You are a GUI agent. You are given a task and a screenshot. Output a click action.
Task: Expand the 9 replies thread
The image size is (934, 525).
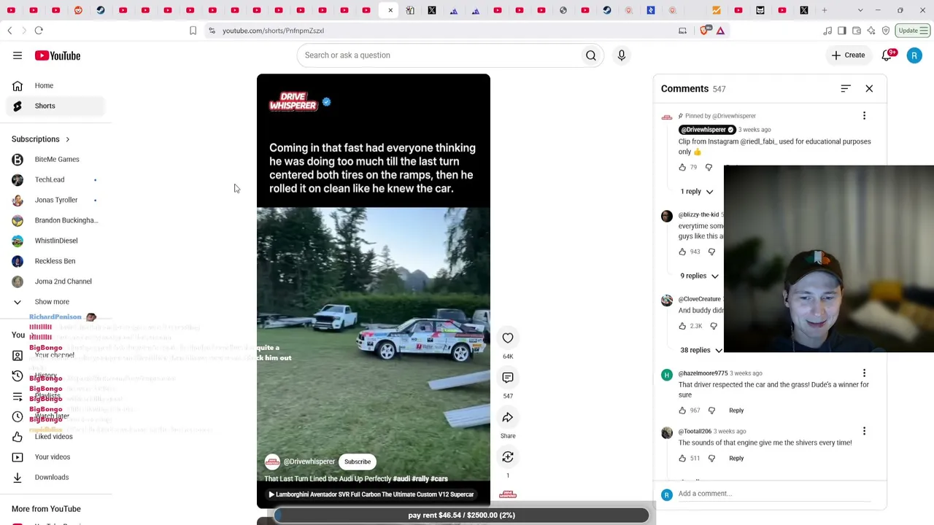point(700,276)
